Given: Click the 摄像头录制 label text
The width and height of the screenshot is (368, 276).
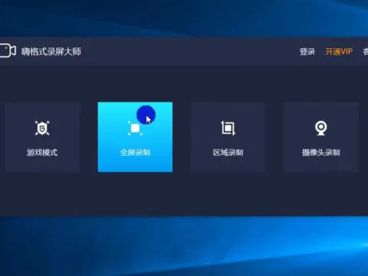Looking at the screenshot, I should click(321, 152).
